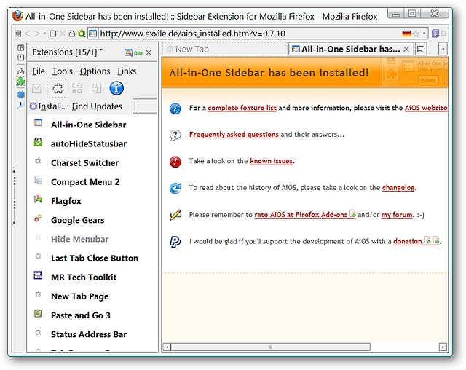Open the complete feature list link
Image resolution: width=466 pixels, height=370 pixels.
(x=242, y=108)
